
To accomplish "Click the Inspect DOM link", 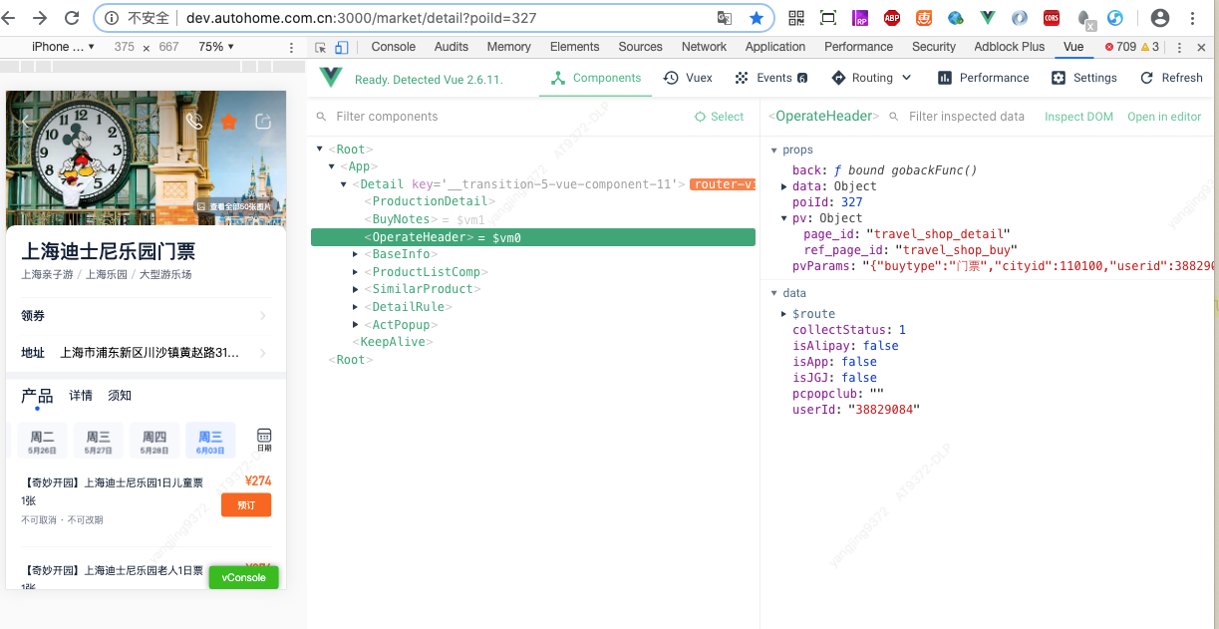I will [1078, 117].
